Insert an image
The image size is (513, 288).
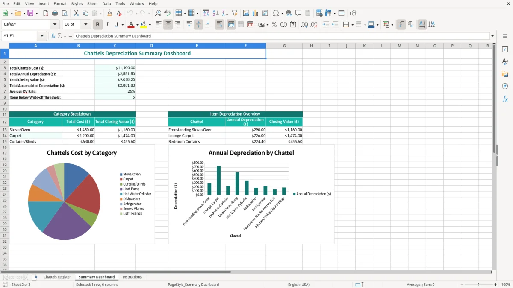point(246,13)
